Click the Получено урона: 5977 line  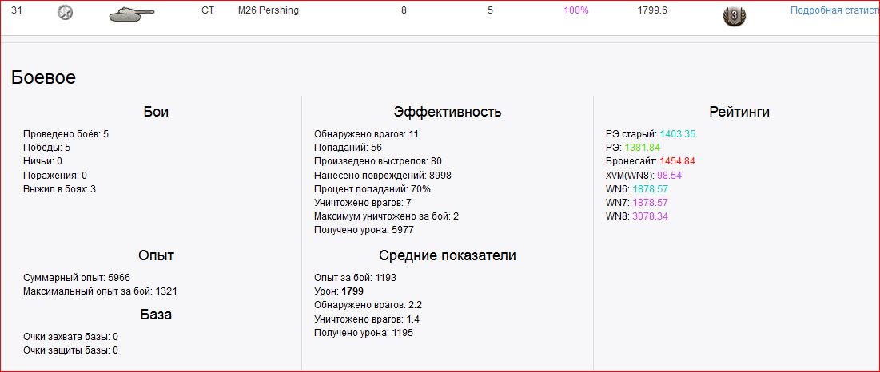pyautogui.click(x=364, y=230)
